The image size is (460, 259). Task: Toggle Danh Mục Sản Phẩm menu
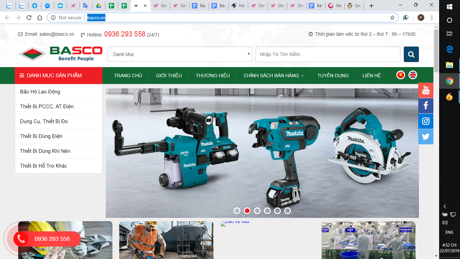59,76
